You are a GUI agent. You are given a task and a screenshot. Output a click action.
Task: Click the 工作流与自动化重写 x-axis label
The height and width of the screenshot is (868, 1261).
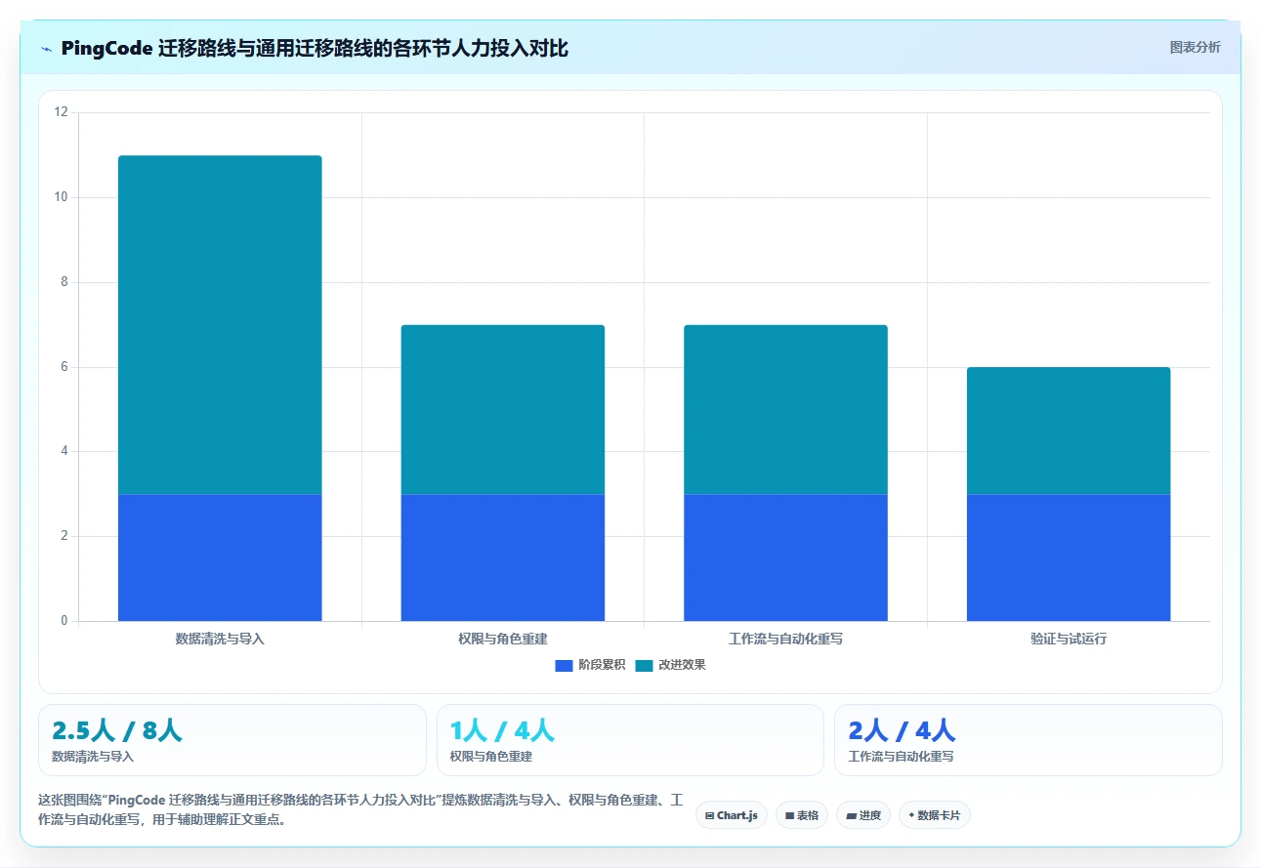pyautogui.click(x=785, y=639)
